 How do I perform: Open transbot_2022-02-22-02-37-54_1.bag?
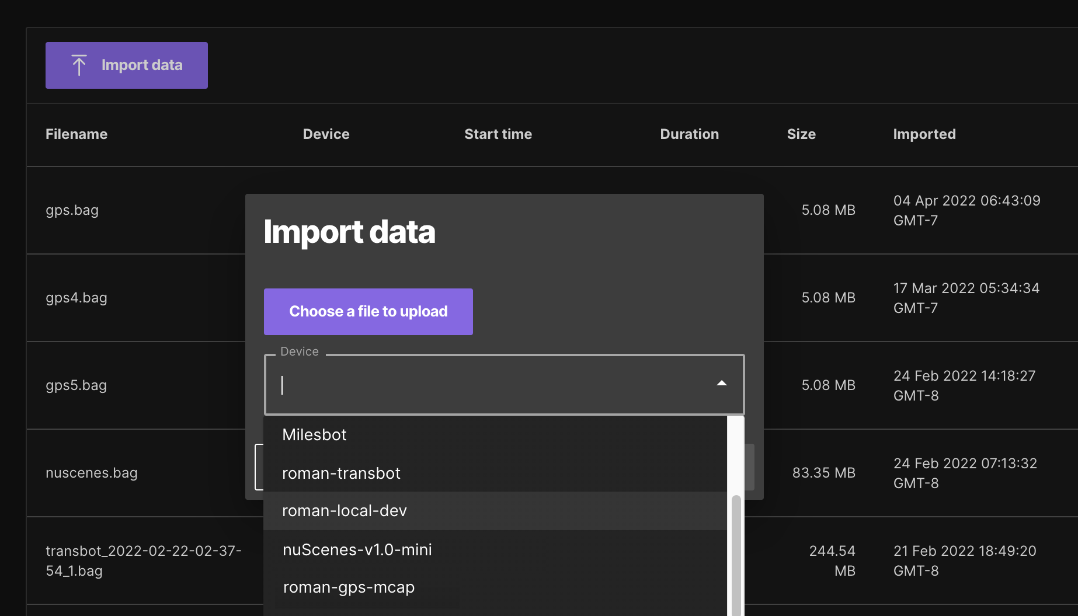pyautogui.click(x=144, y=561)
